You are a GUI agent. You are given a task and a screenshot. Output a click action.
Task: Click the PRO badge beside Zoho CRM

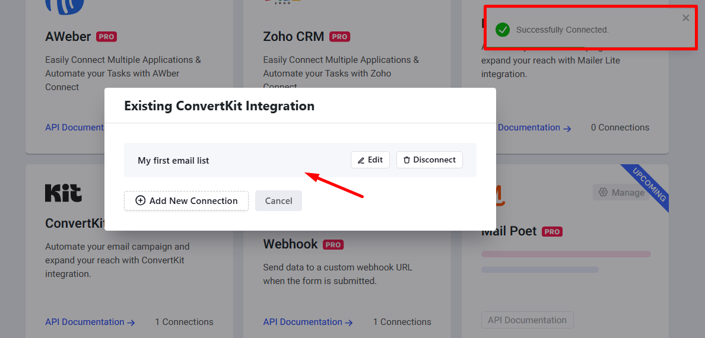tap(340, 37)
